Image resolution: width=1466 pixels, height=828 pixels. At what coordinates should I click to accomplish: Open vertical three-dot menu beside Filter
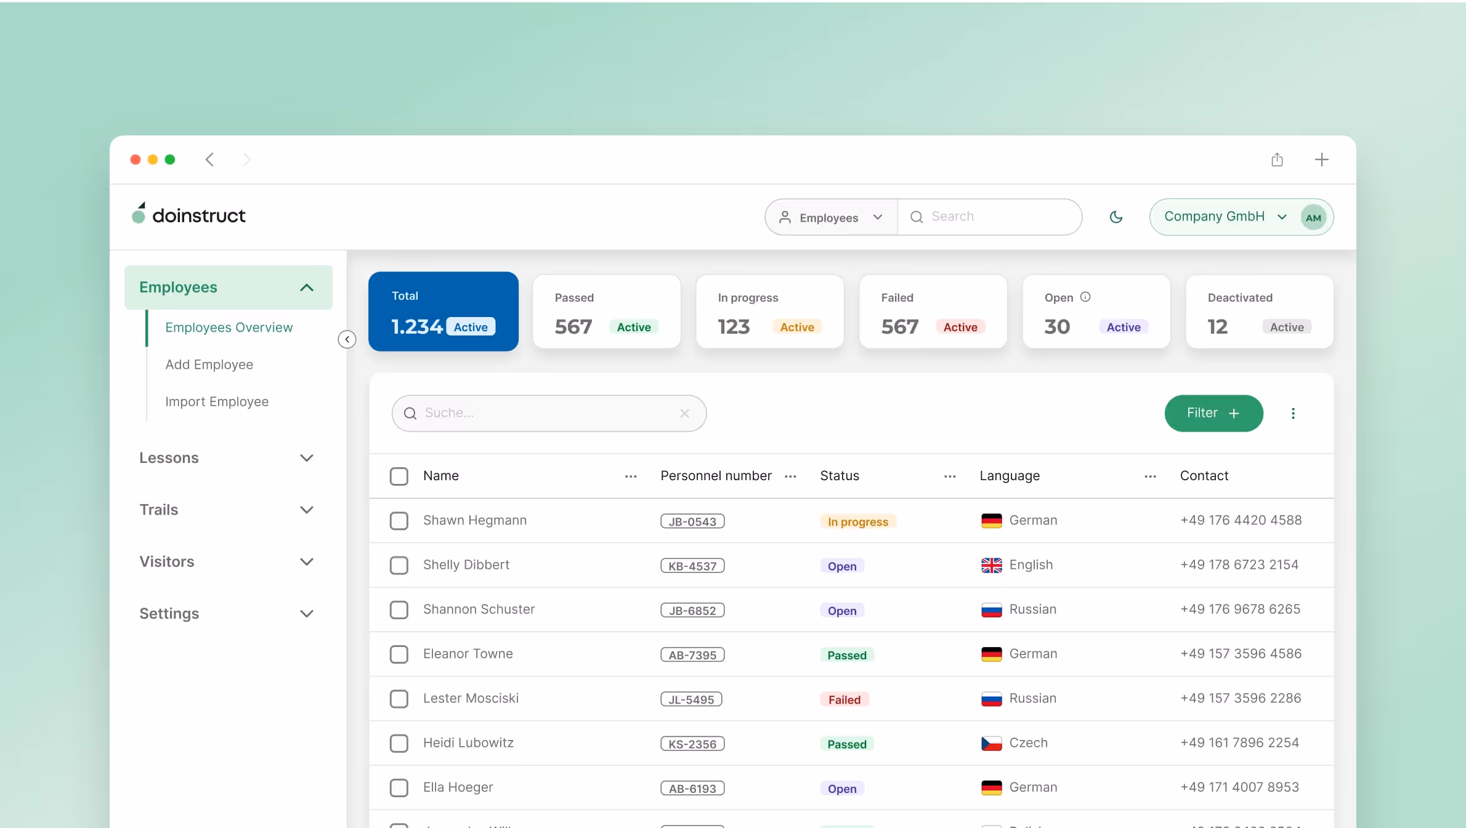pos(1293,413)
